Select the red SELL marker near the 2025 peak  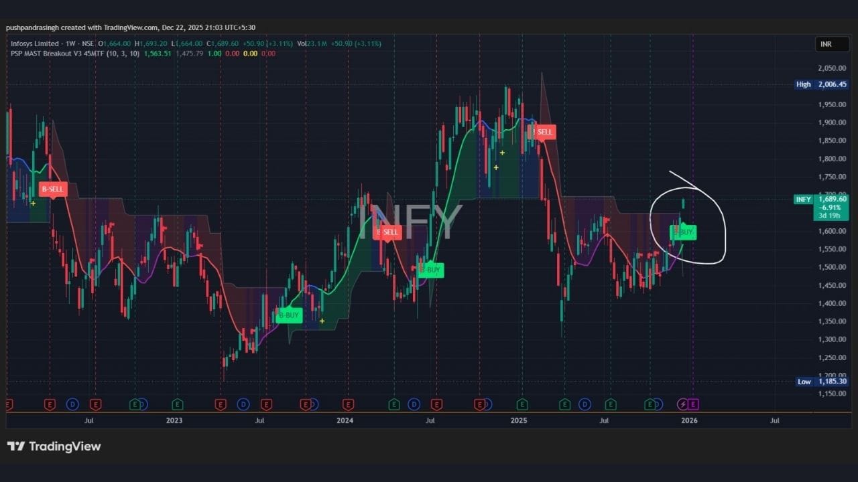click(x=544, y=132)
